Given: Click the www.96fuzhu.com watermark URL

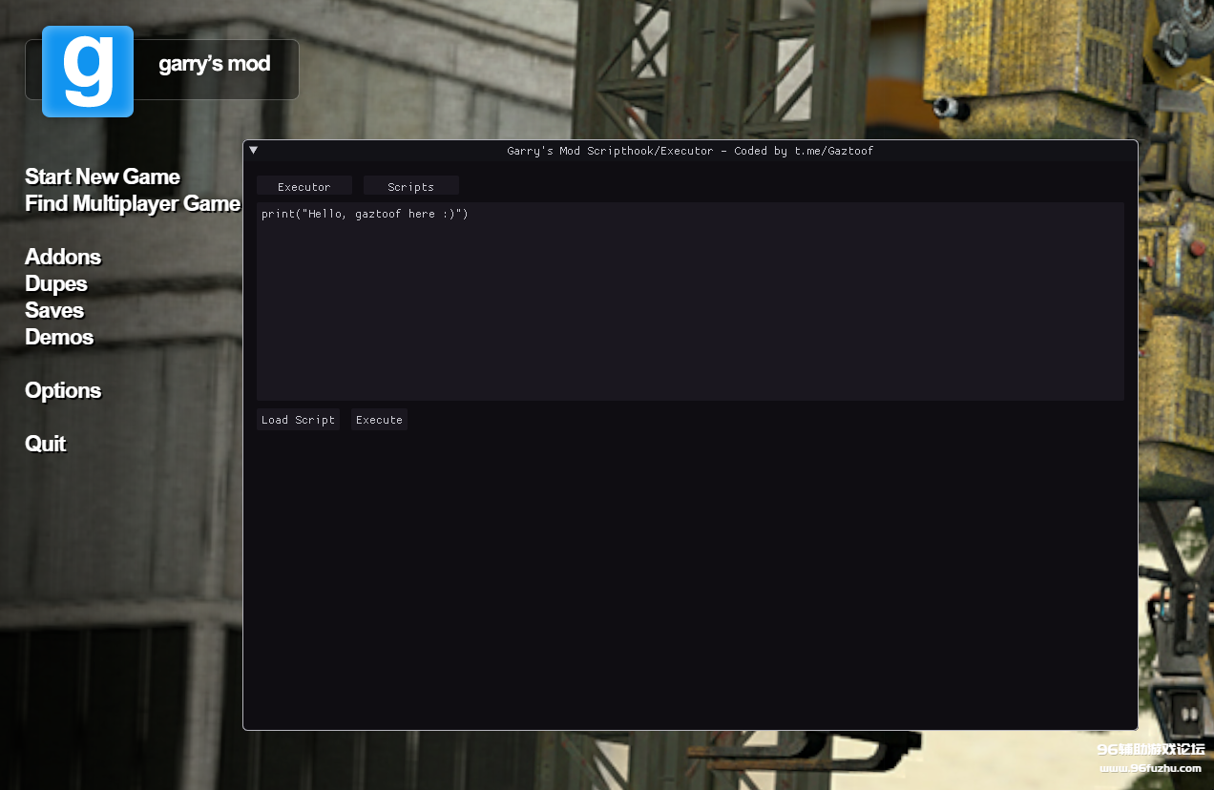Looking at the screenshot, I should (x=1150, y=768).
